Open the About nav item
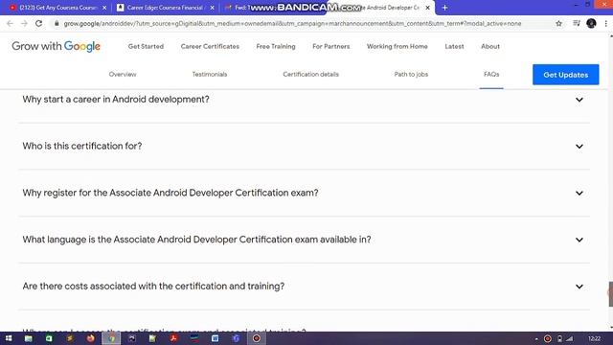Screen dimensions: 613x345 pos(490,46)
